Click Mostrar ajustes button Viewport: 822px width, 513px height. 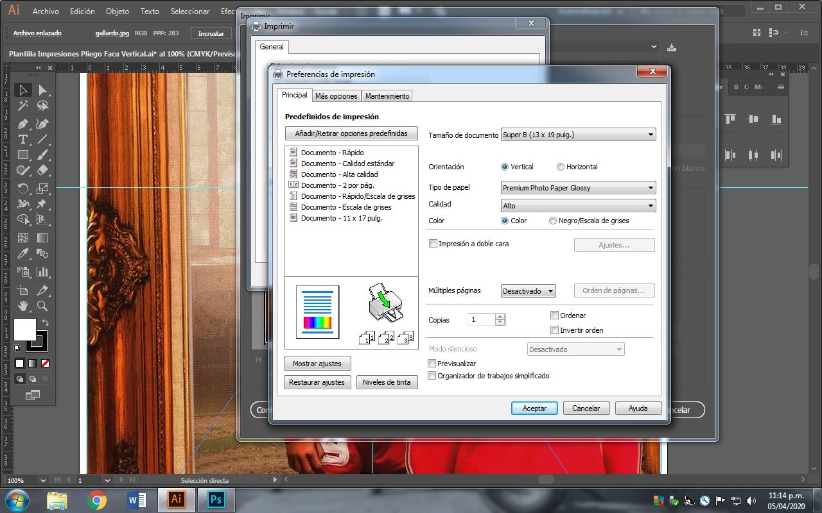(x=317, y=364)
